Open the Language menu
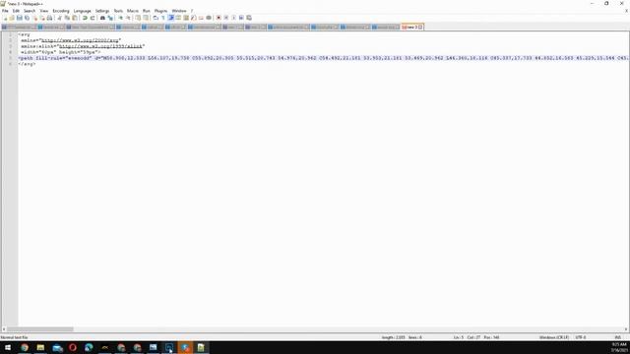 pyautogui.click(x=83, y=11)
